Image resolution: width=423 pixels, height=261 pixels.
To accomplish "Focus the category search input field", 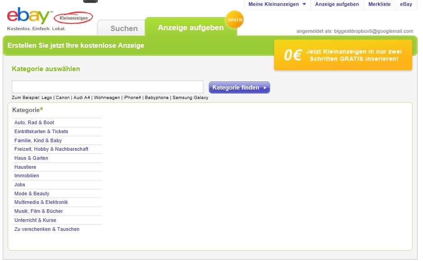I will tap(107, 87).
